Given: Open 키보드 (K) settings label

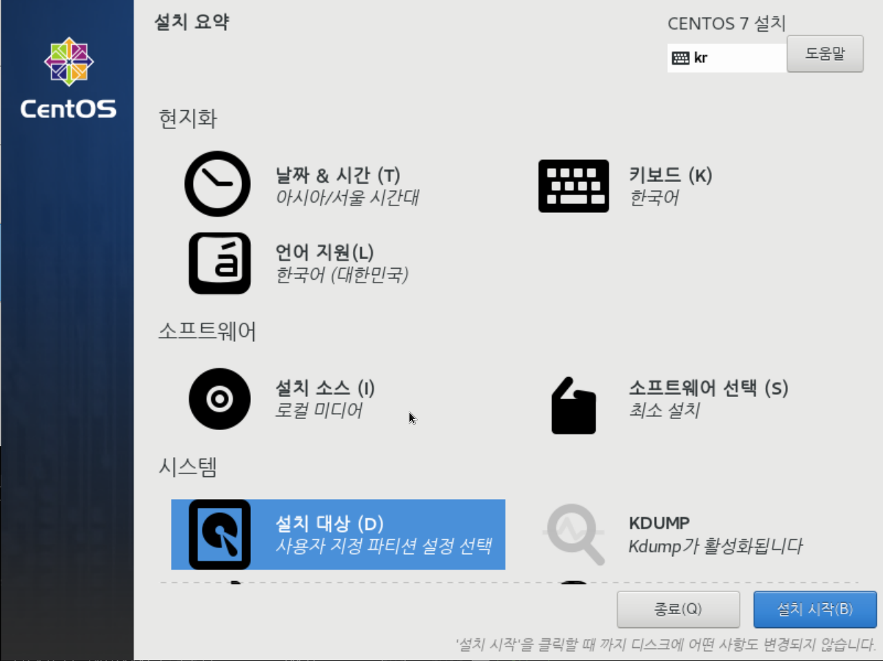Looking at the screenshot, I should tap(670, 175).
